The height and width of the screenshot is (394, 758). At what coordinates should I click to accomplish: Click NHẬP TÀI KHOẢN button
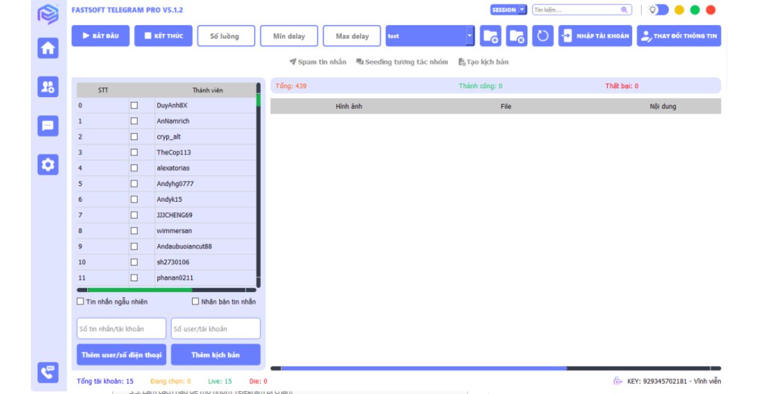[x=595, y=36]
